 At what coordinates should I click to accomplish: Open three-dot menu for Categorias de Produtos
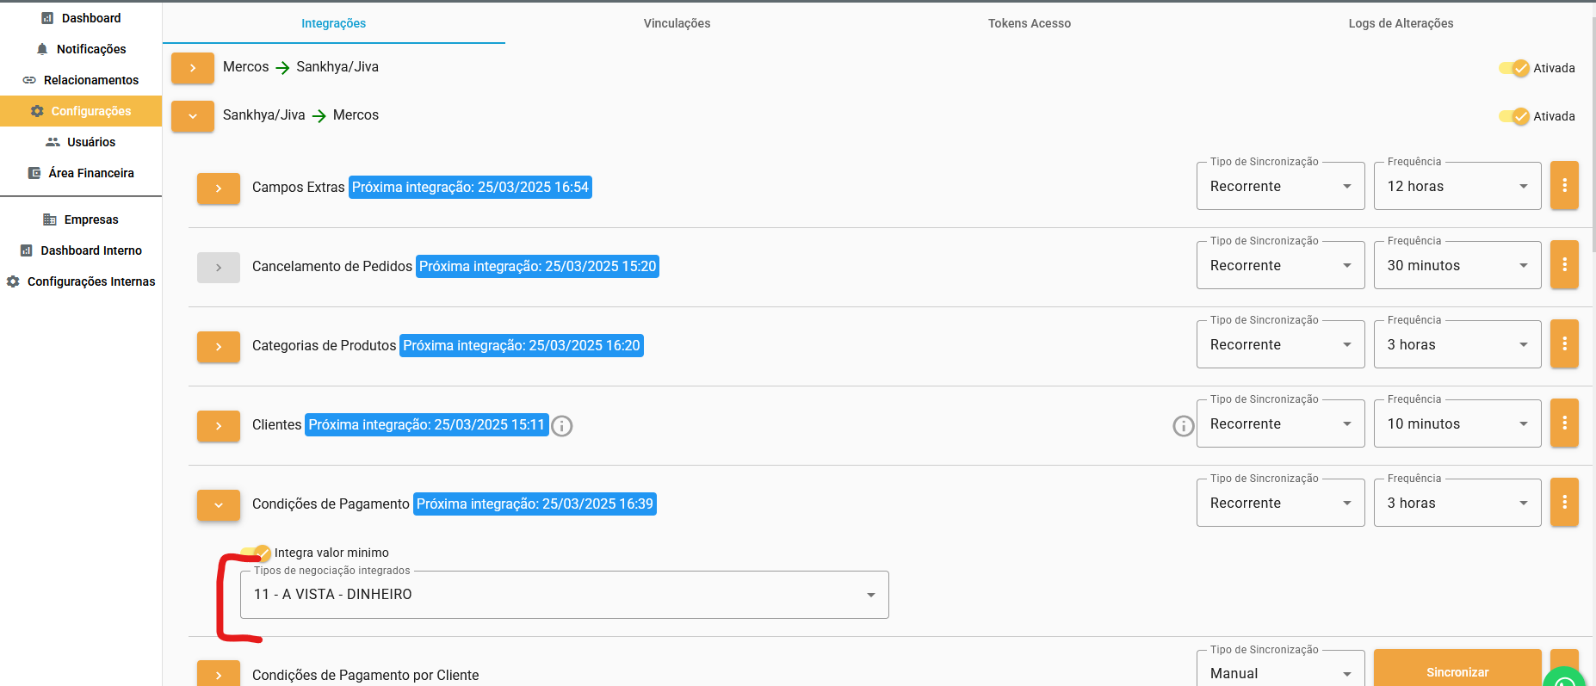(x=1564, y=344)
